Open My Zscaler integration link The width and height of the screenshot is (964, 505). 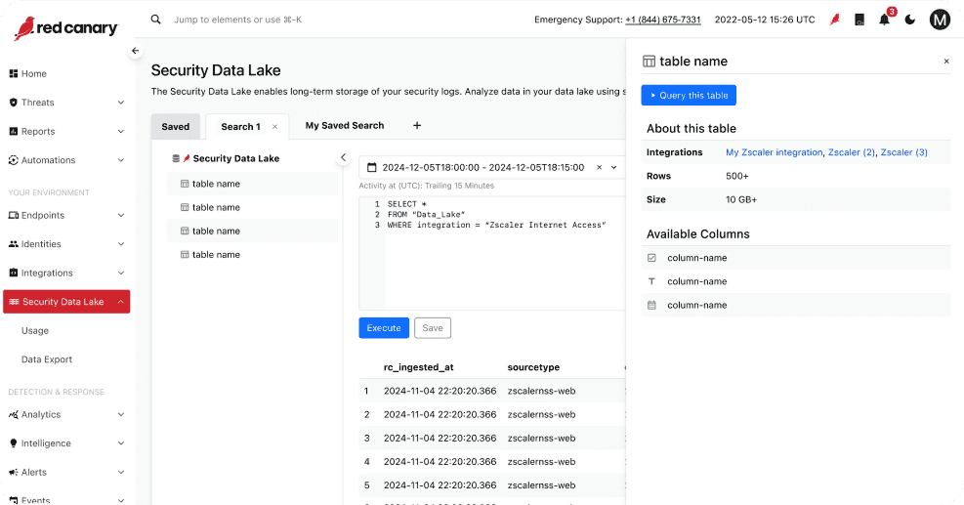click(774, 152)
